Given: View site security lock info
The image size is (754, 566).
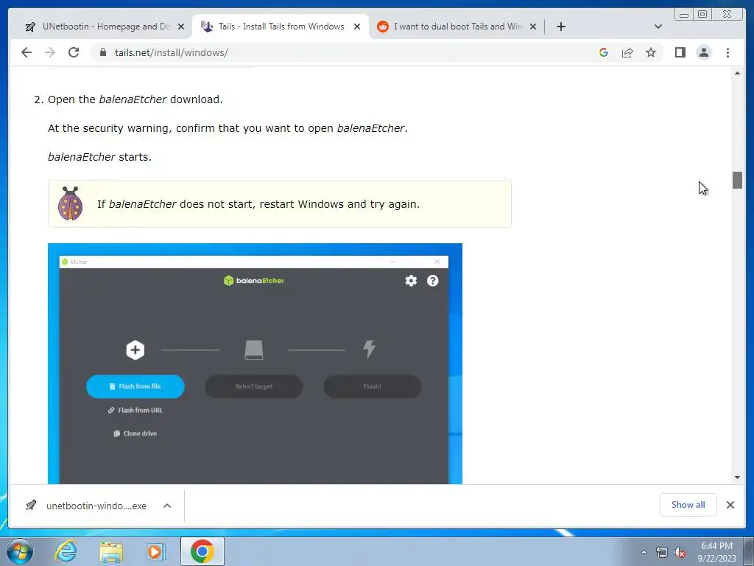Looking at the screenshot, I should (103, 52).
